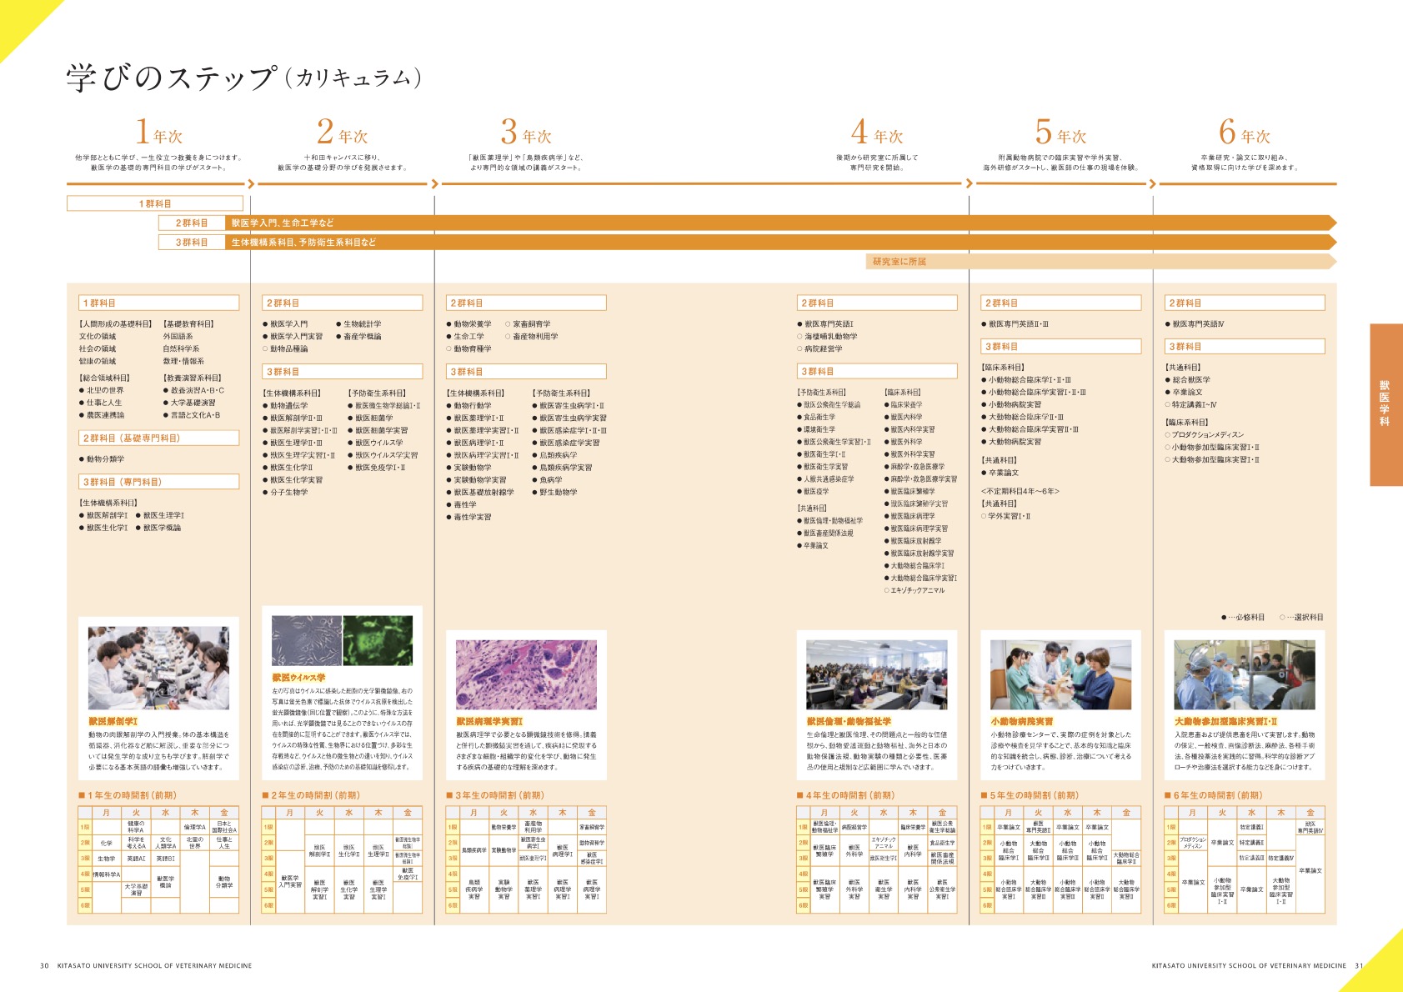Viewport: 1403px width, 992px height.
Task: Click the 1年生の時間割（前期）title
Action: pos(127,795)
